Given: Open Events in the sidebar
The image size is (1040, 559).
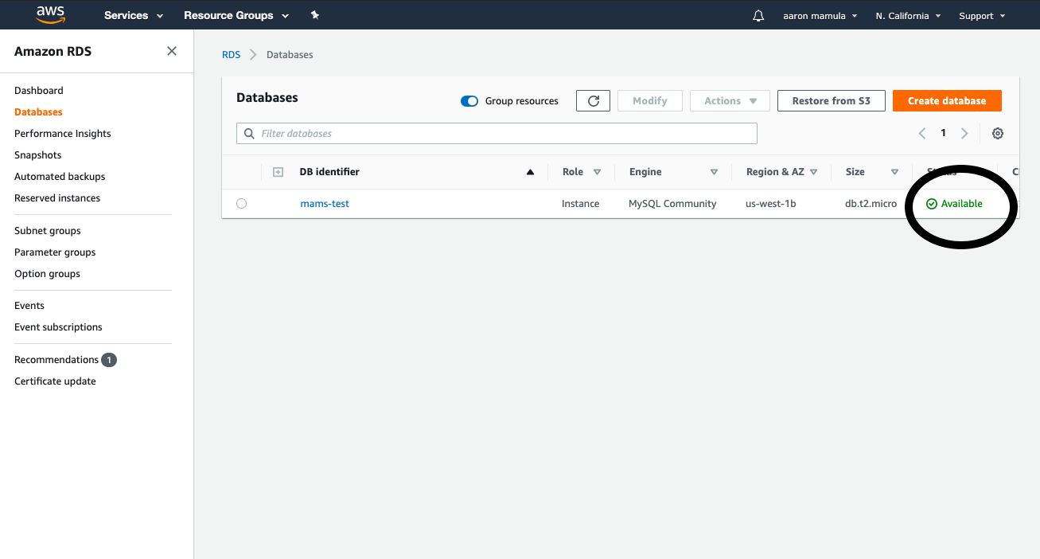Looking at the screenshot, I should (29, 306).
